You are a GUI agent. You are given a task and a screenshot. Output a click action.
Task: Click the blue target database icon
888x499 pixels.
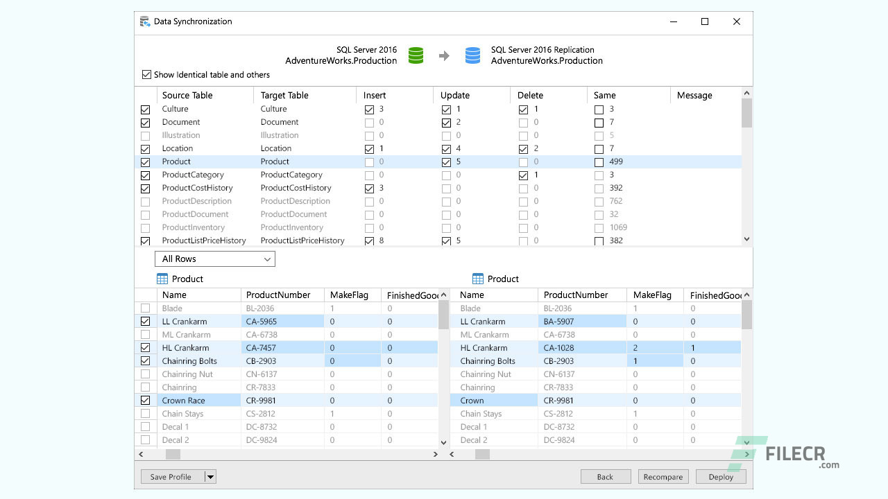[x=473, y=55]
